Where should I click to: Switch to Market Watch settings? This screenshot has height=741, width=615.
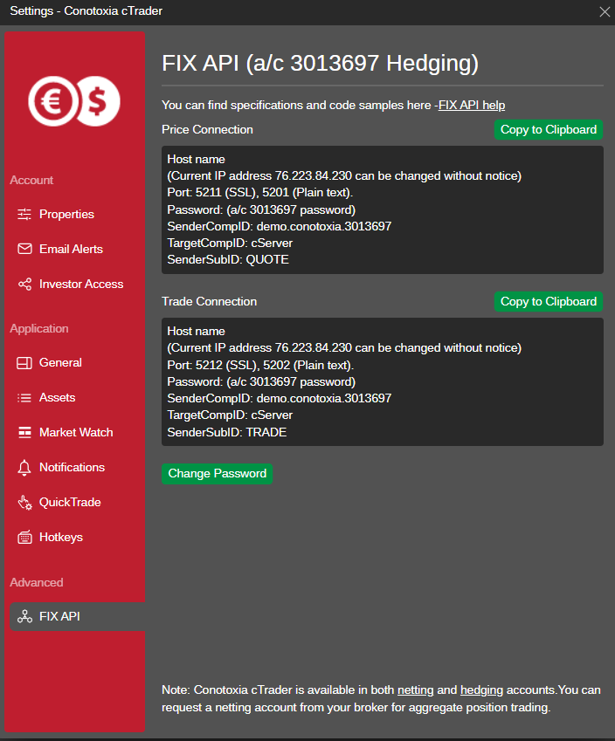(x=76, y=432)
